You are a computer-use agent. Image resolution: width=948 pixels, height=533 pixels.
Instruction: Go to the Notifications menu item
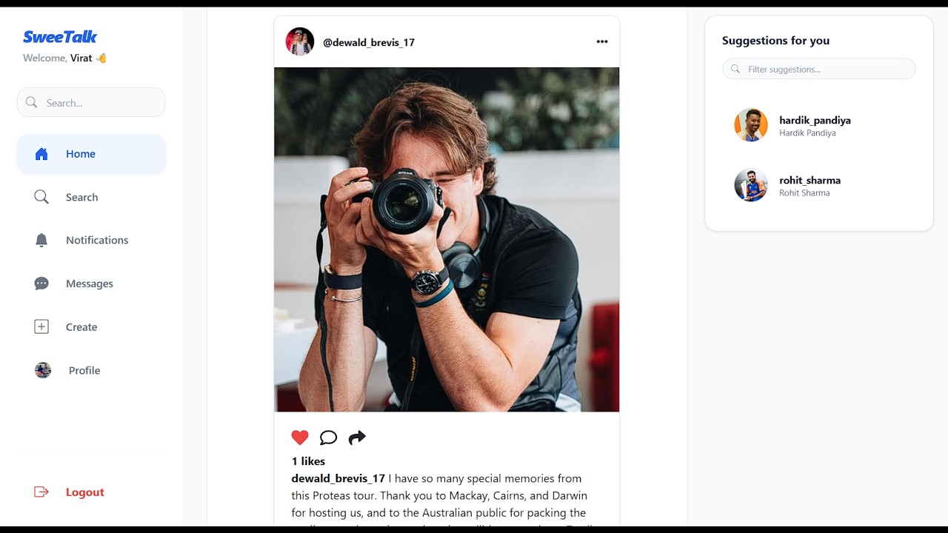[x=96, y=240]
